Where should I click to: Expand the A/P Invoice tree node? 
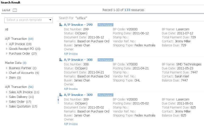[x=7, y=44]
